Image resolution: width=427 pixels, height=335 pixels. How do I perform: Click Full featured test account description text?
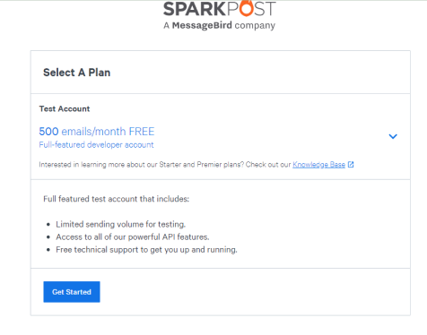click(x=116, y=199)
